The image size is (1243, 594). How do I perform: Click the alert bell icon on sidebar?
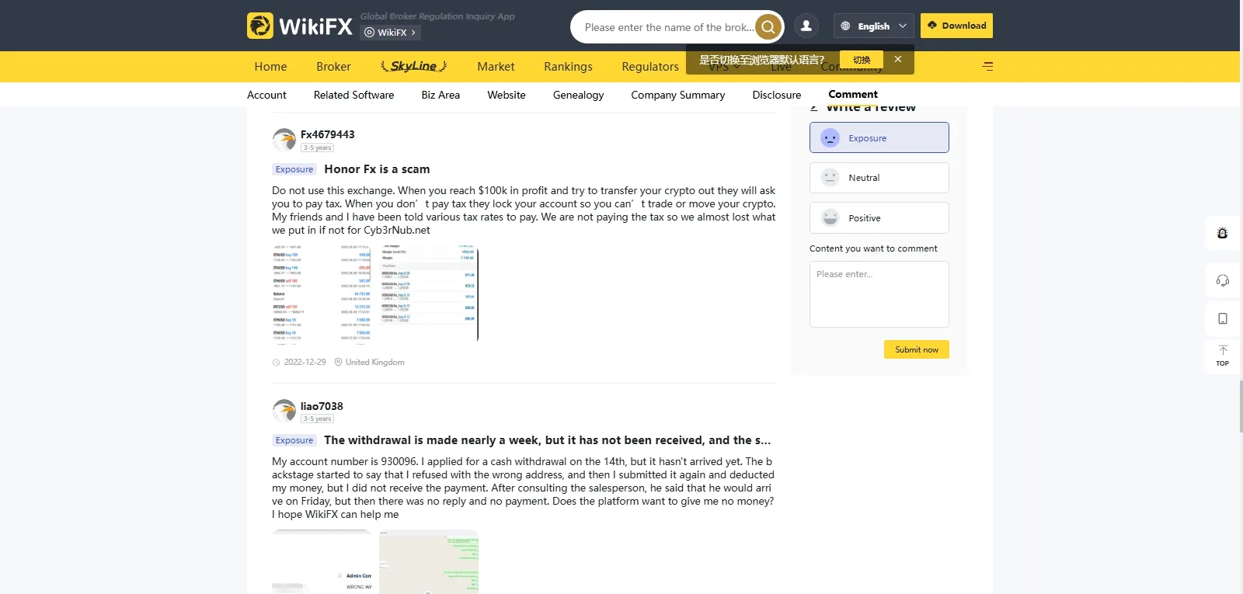1223,233
